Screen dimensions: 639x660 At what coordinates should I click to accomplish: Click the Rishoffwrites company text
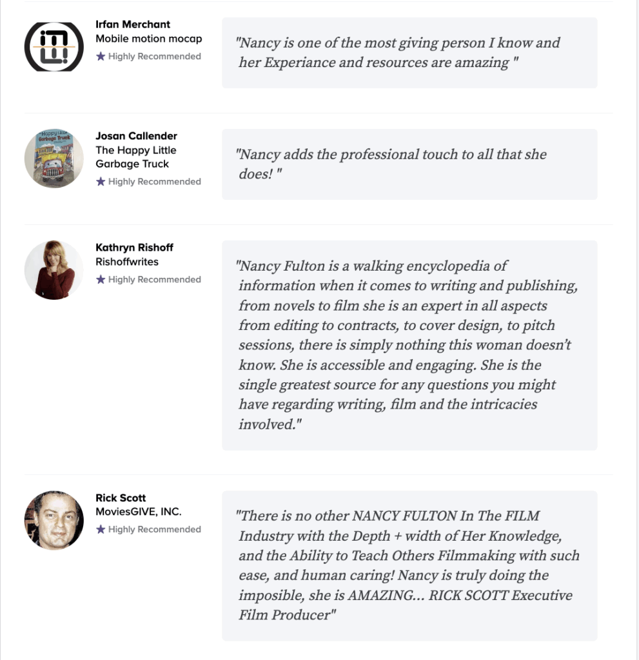127,262
